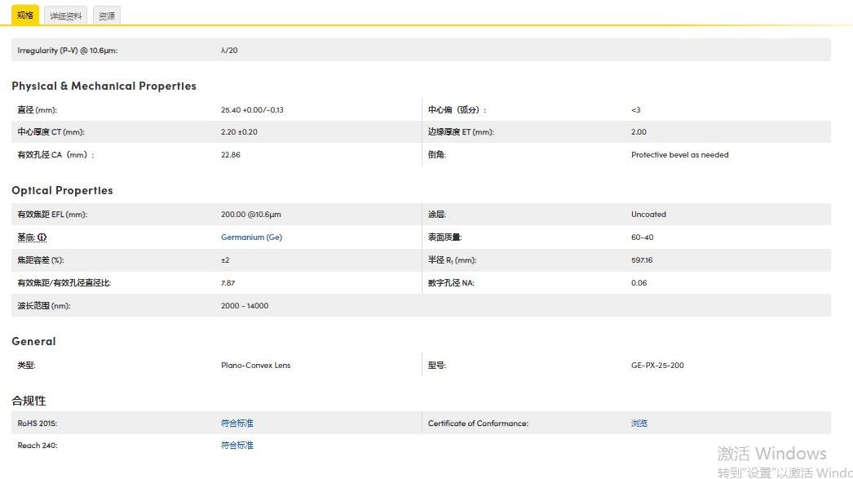Click the Optical Properties heading

coord(62,190)
